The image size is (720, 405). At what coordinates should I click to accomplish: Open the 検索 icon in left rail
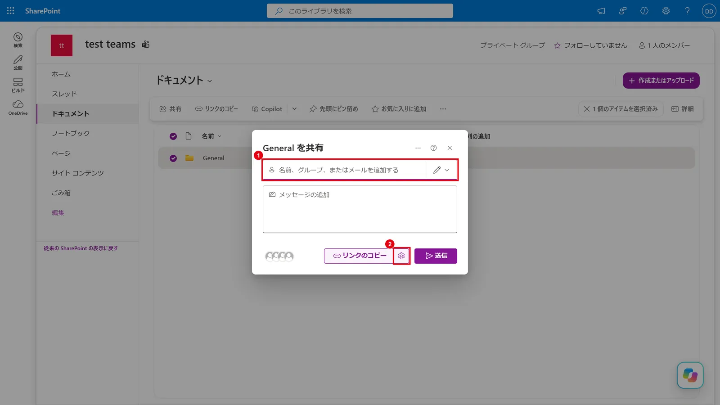tap(18, 40)
